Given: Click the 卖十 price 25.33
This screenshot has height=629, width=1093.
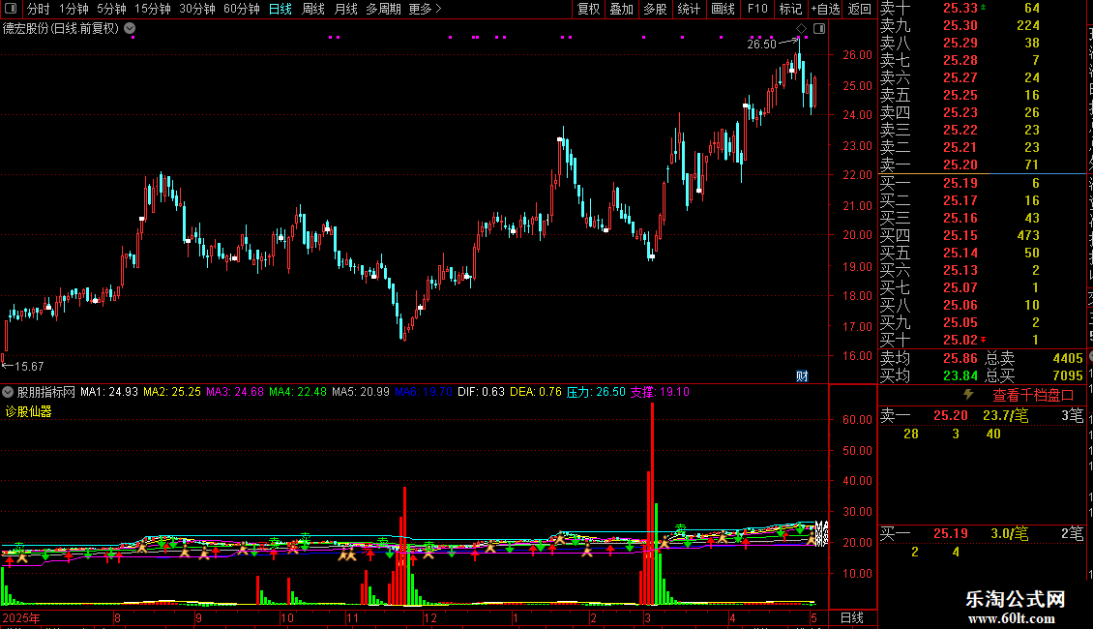Looking at the screenshot, I should coord(960,8).
